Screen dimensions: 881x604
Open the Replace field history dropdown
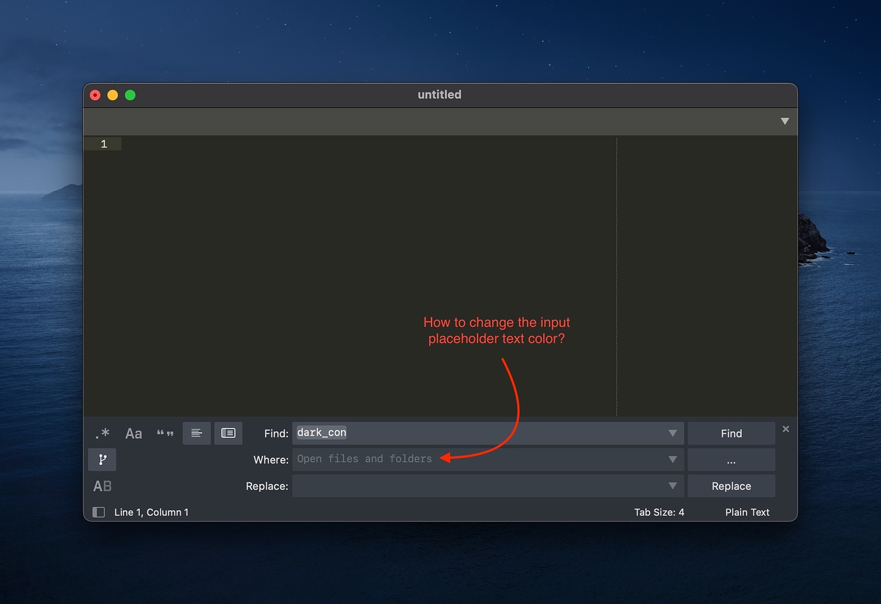click(x=672, y=486)
